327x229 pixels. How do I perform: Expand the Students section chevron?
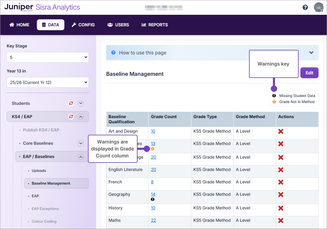pyautogui.click(x=81, y=103)
